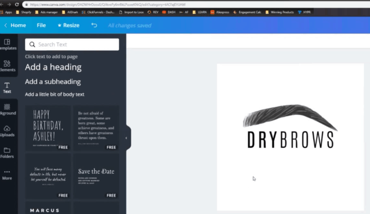Open the Ads manager bookmark
Viewport: 370px width, 214px height.
[47, 12]
